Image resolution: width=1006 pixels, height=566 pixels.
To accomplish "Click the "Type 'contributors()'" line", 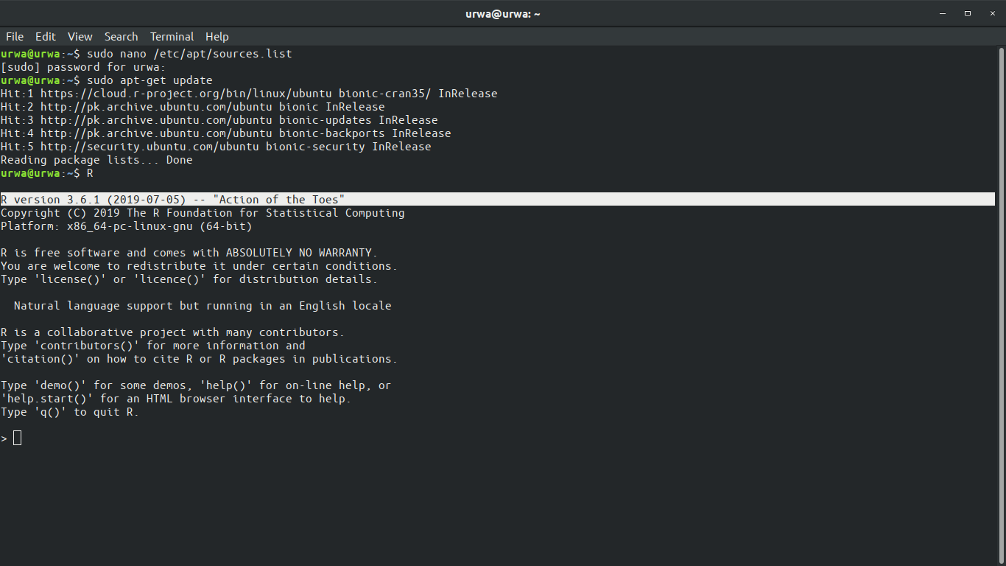I will (x=153, y=346).
